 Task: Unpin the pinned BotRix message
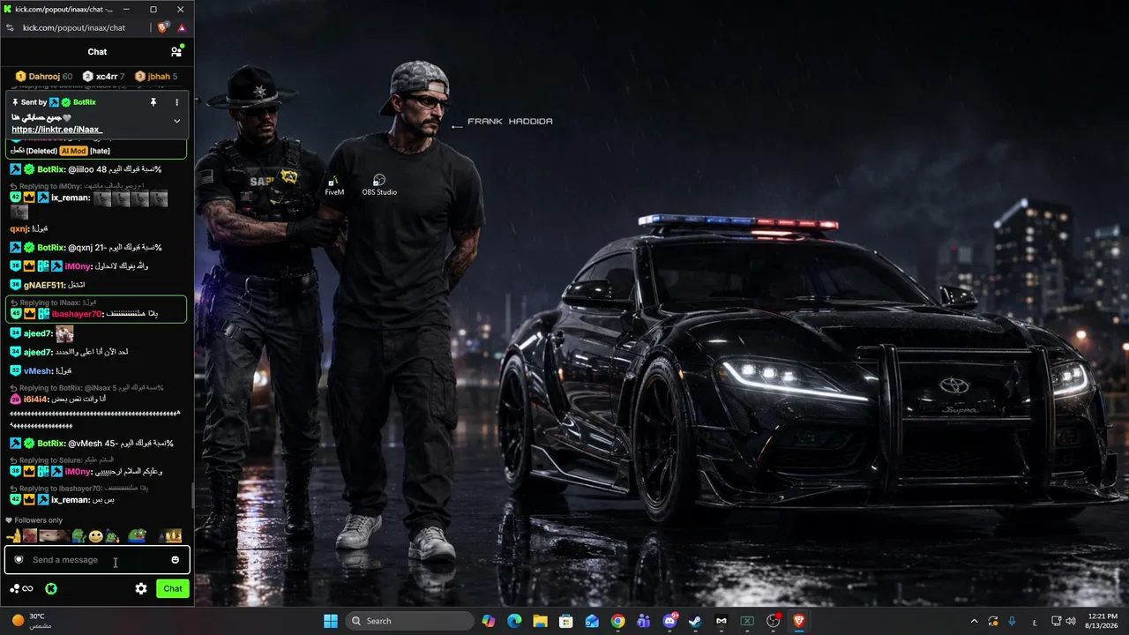point(153,102)
